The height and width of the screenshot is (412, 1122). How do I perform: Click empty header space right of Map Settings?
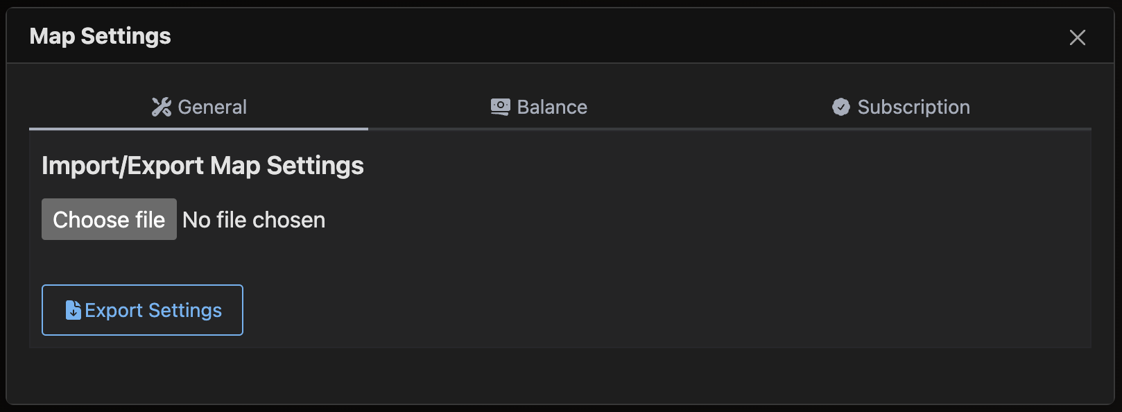tap(589, 36)
